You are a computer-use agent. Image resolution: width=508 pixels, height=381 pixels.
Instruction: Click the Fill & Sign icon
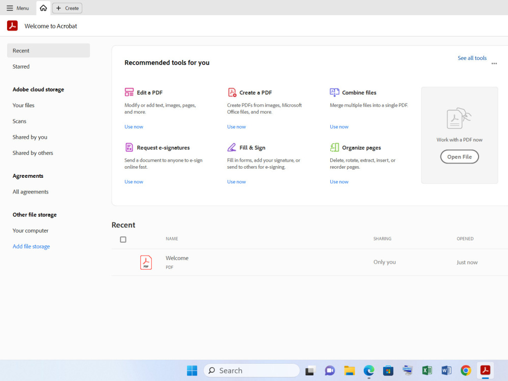(x=232, y=147)
